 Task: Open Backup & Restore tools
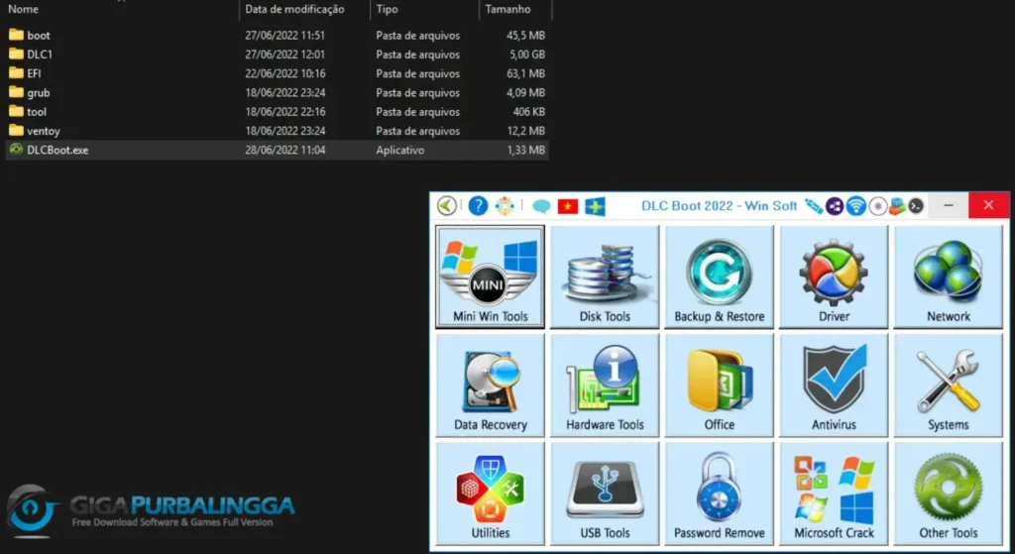coord(720,277)
